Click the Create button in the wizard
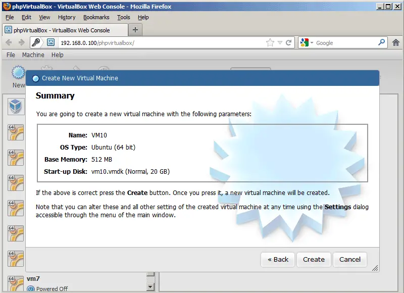404x293 pixels. pos(314,260)
